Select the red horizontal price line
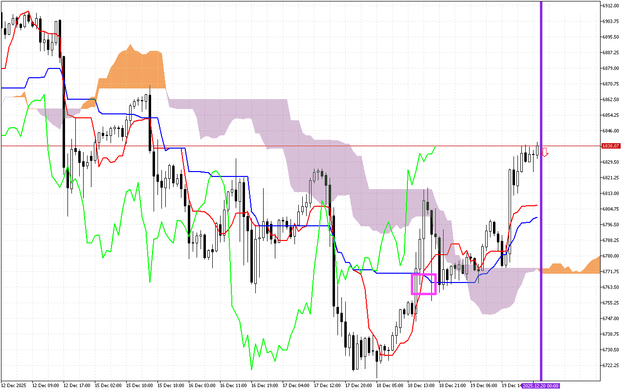The height and width of the screenshot is (391, 626). tap(293, 146)
